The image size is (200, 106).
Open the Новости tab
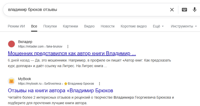coord(108,26)
